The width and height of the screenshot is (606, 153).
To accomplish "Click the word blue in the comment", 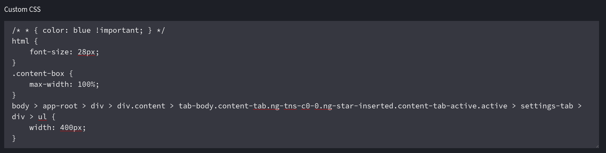I will pyautogui.click(x=82, y=30).
